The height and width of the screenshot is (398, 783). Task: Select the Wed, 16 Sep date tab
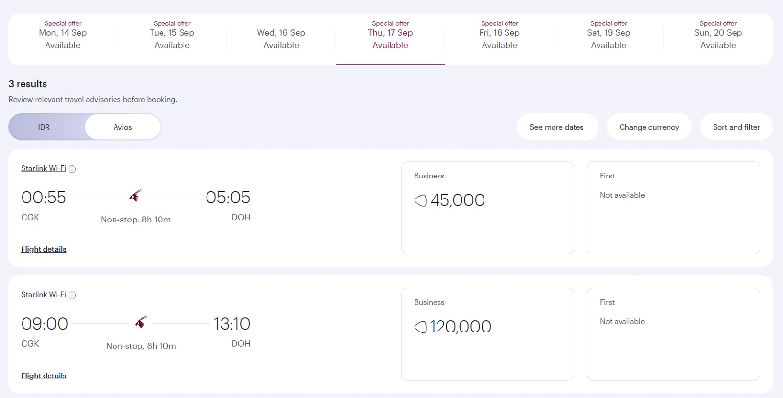click(x=281, y=39)
